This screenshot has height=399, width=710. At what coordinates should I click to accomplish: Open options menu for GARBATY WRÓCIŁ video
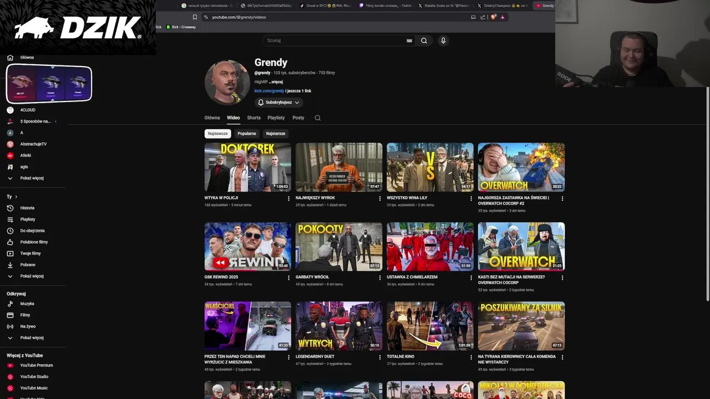click(x=380, y=278)
